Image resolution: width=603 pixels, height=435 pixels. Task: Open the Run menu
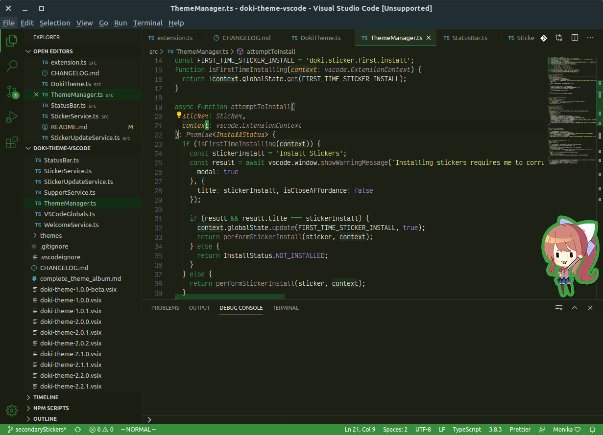pyautogui.click(x=121, y=23)
